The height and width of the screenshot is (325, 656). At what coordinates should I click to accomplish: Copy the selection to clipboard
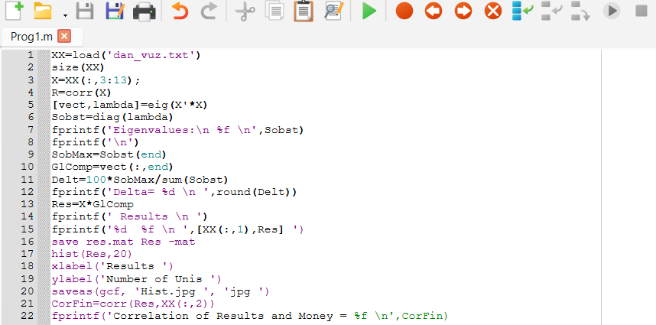pos(274,11)
